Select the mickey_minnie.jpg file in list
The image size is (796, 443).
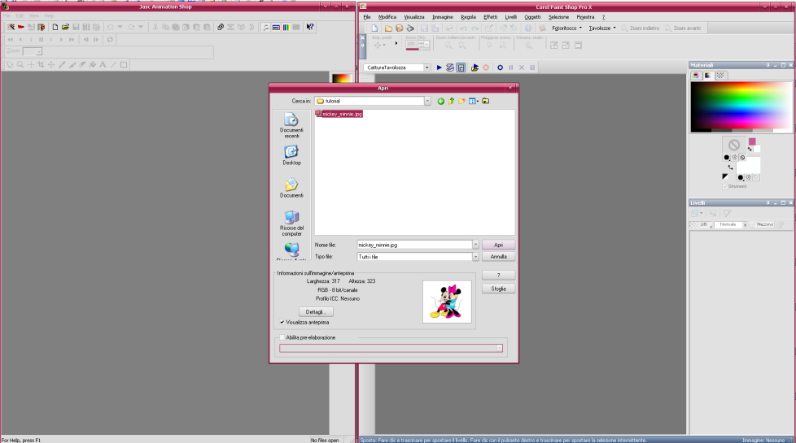339,114
